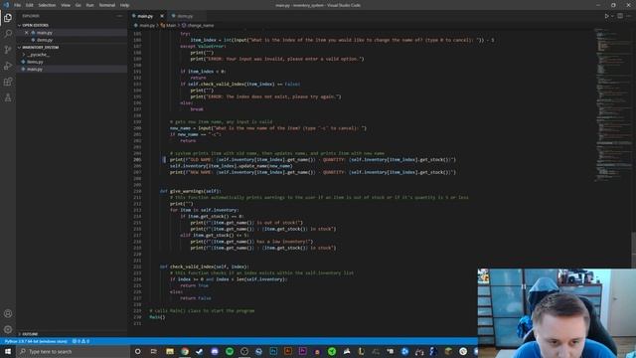
Task: Open the Search view in activity bar
Action: pos(8,33)
